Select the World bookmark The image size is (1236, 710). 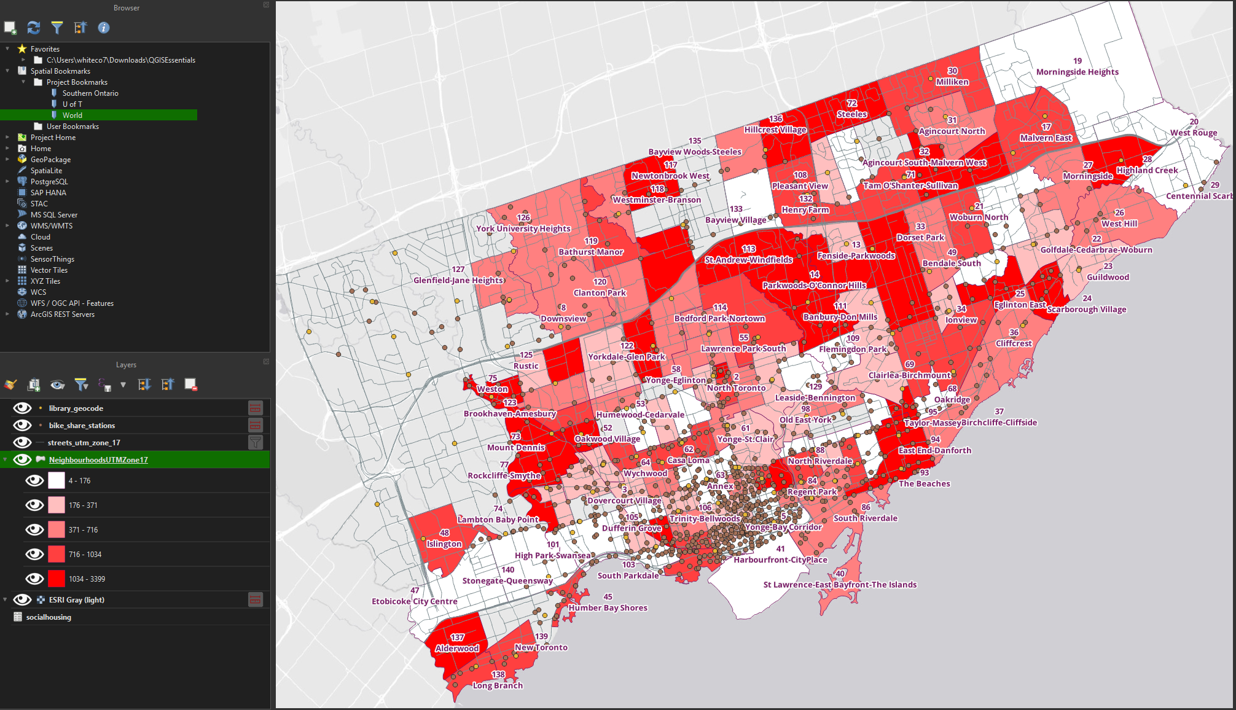point(72,115)
